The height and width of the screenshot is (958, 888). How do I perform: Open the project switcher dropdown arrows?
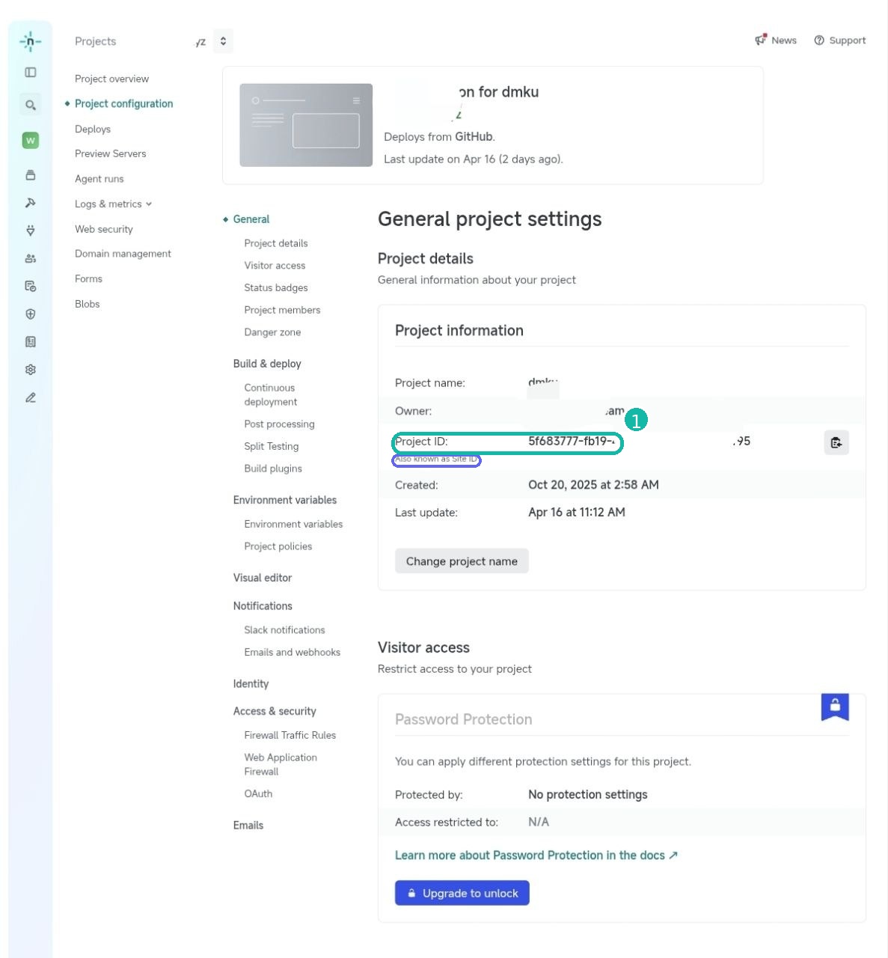pyautogui.click(x=223, y=40)
